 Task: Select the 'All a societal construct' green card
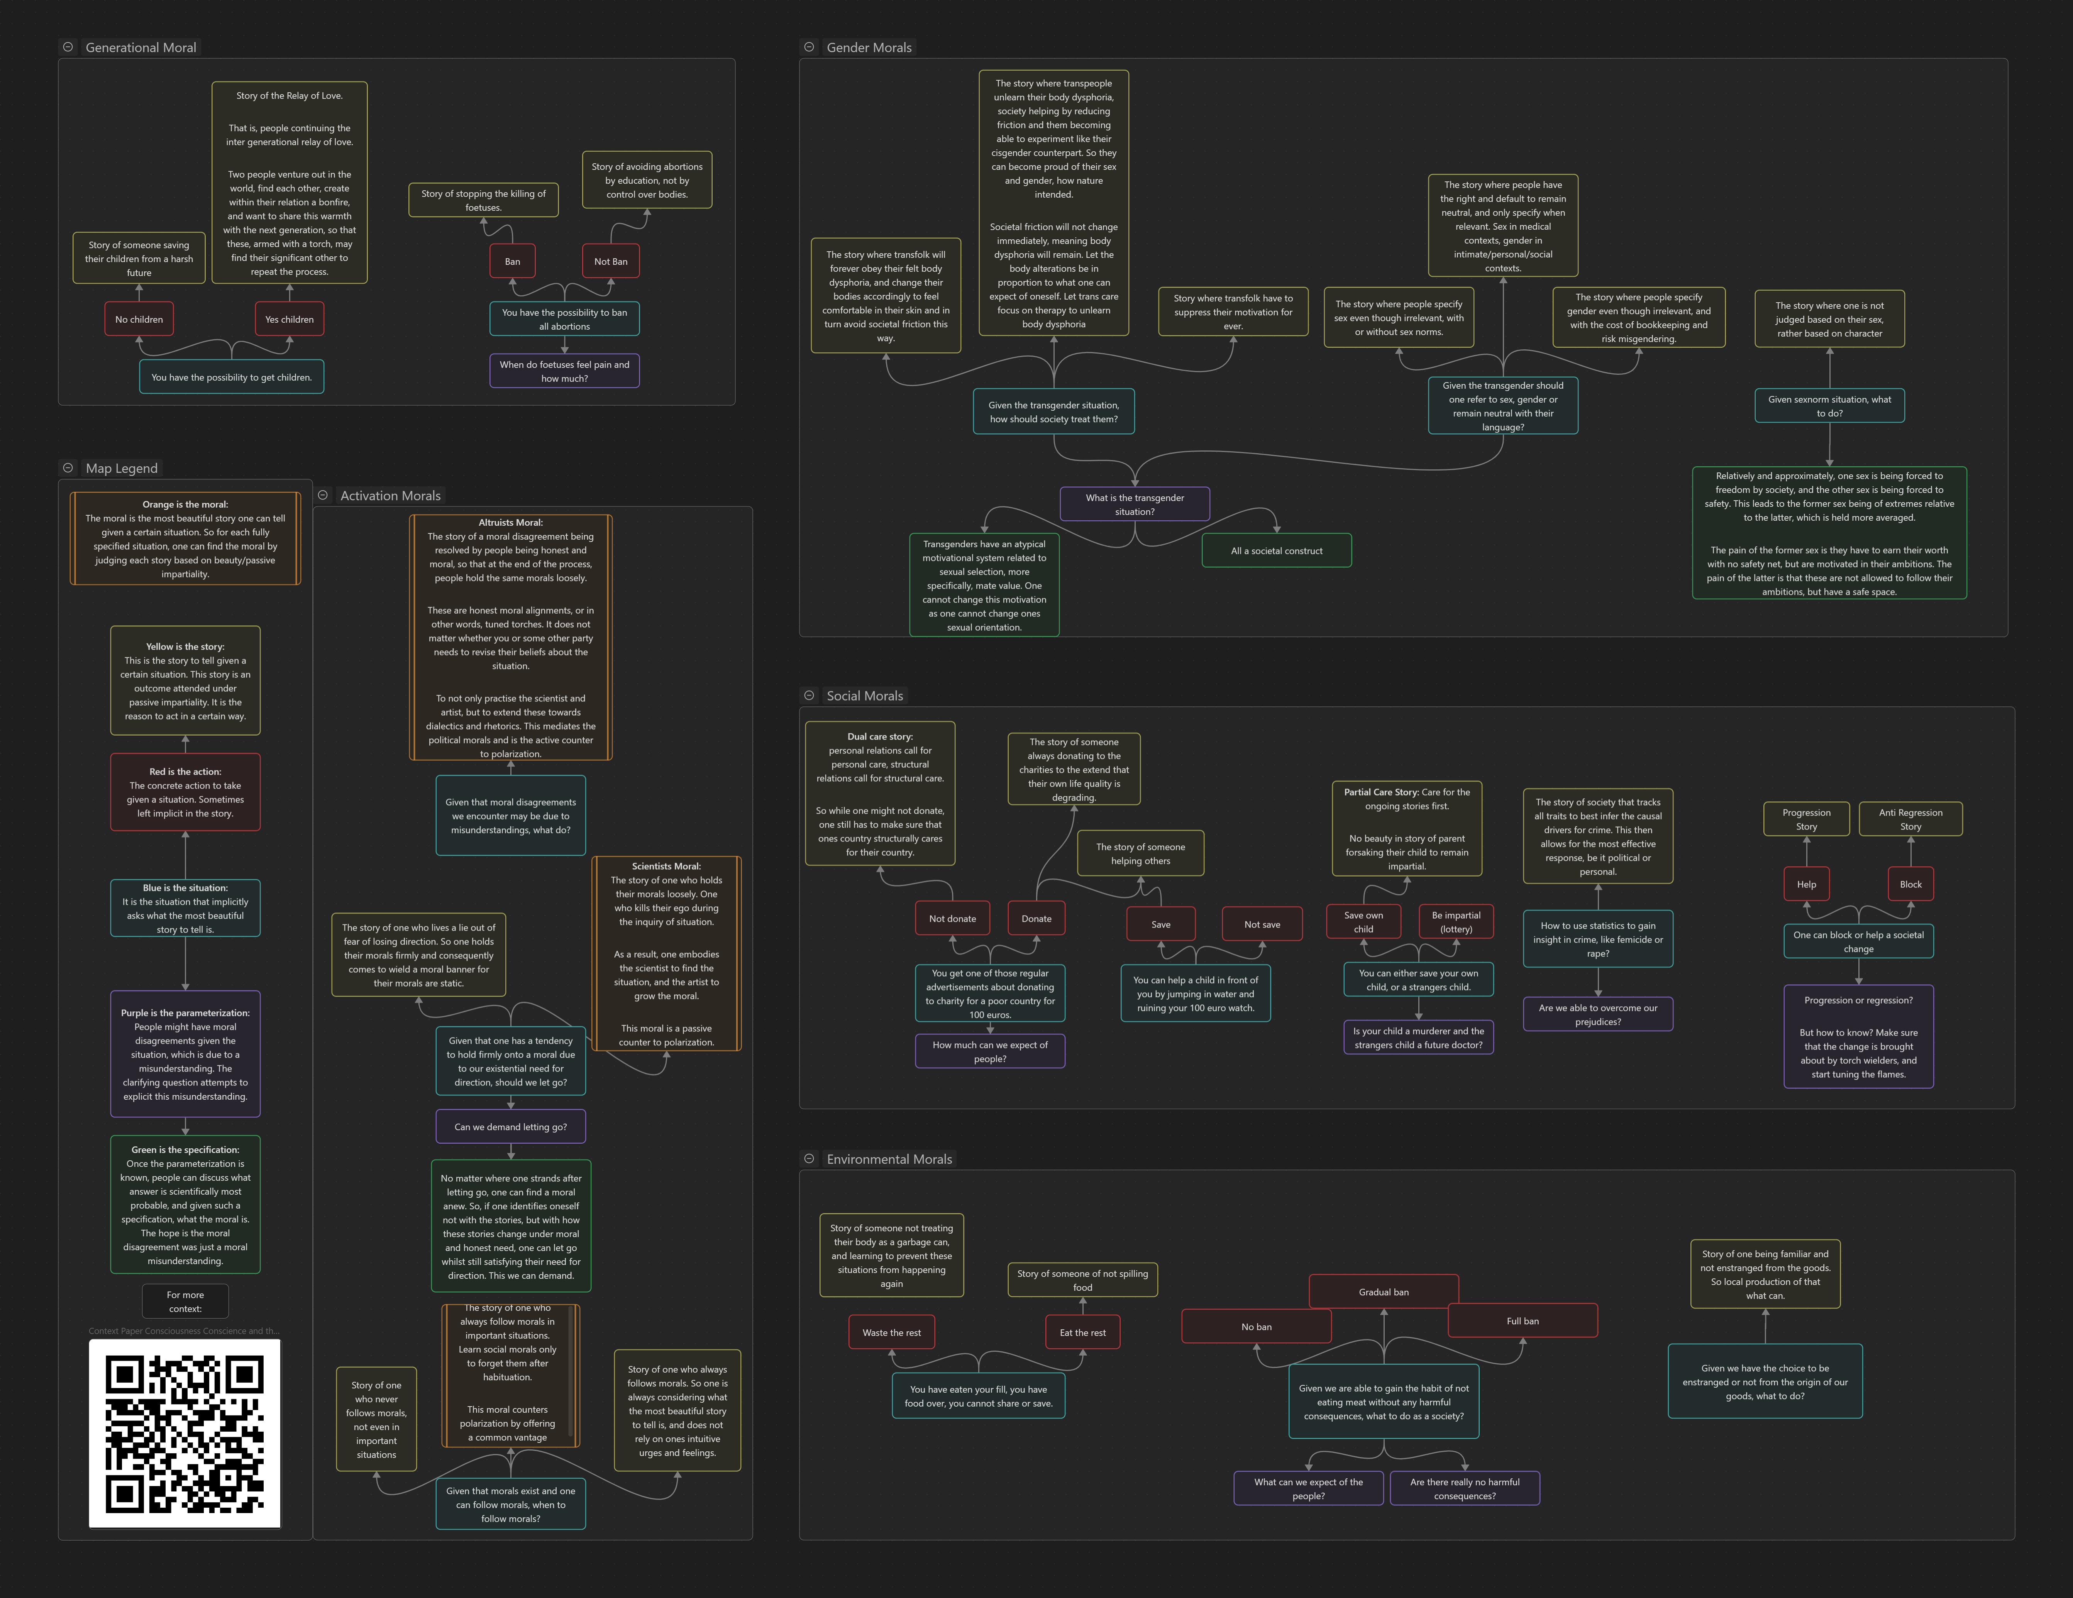tap(1276, 550)
